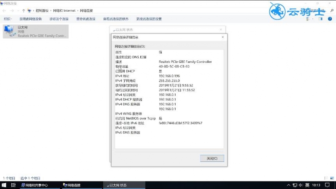This screenshot has width=336, height=189.
Task: Select the IPv4 DNS 服务器 row
Action: click(169, 104)
